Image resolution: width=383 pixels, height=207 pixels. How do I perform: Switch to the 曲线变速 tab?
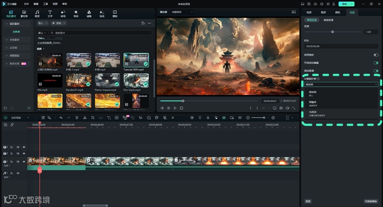328,20
